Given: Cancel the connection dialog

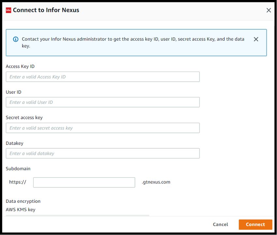Looking at the screenshot, I should pyautogui.click(x=221, y=224).
